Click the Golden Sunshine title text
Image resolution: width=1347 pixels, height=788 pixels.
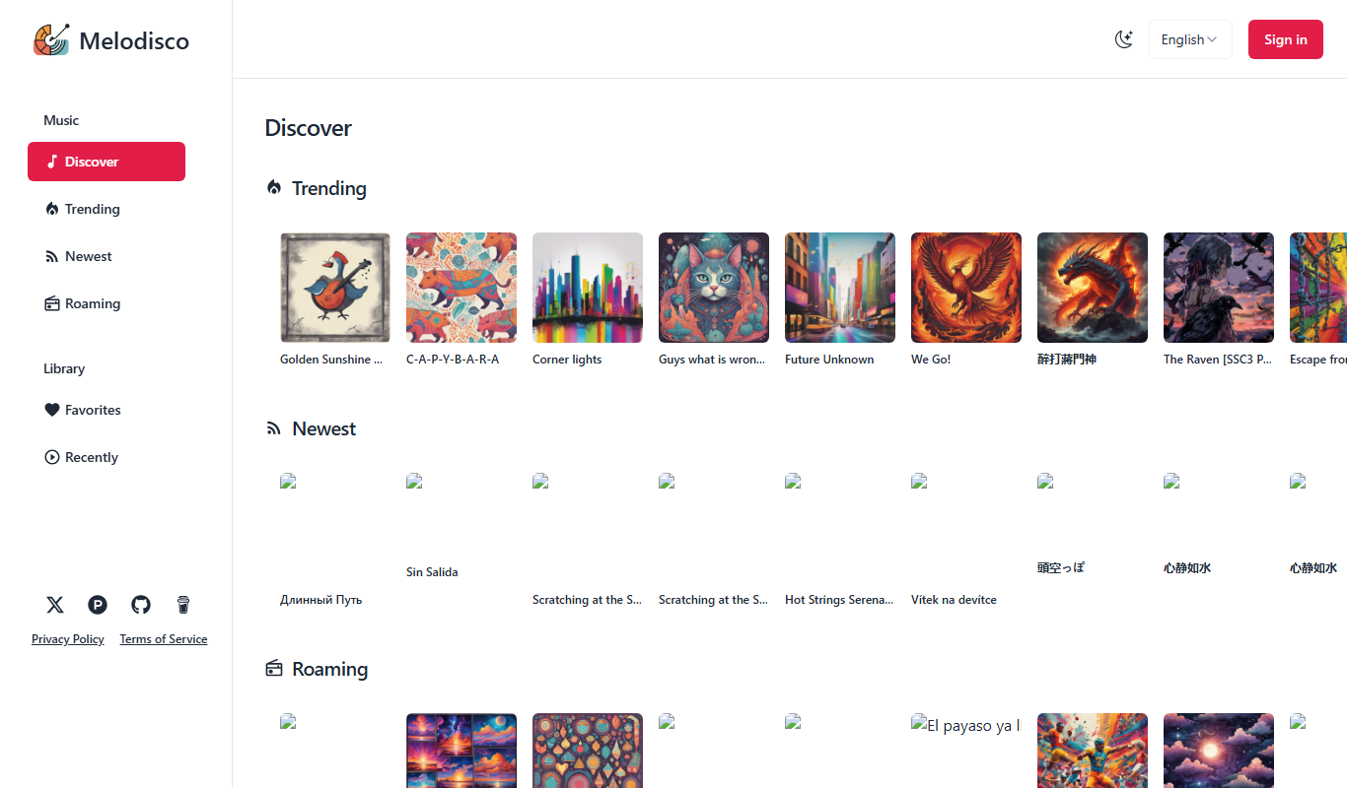331,360
